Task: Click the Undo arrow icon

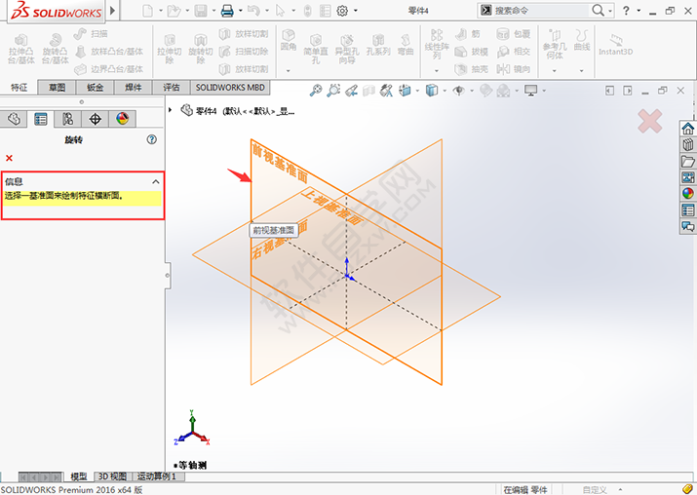Action: coord(253,10)
